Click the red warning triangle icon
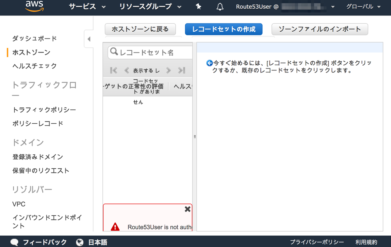 tap(115, 227)
